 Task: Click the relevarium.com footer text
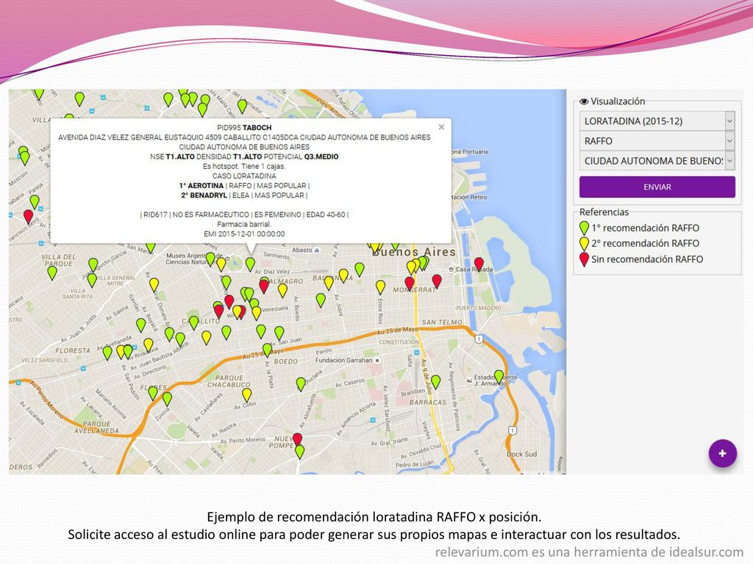589,552
